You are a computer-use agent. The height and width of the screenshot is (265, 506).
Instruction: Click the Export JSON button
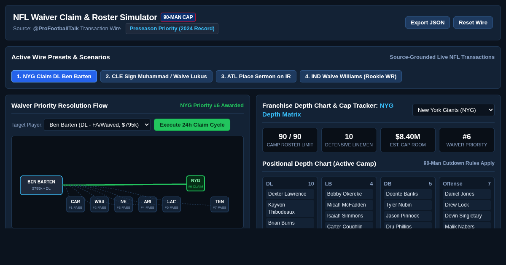point(428,23)
